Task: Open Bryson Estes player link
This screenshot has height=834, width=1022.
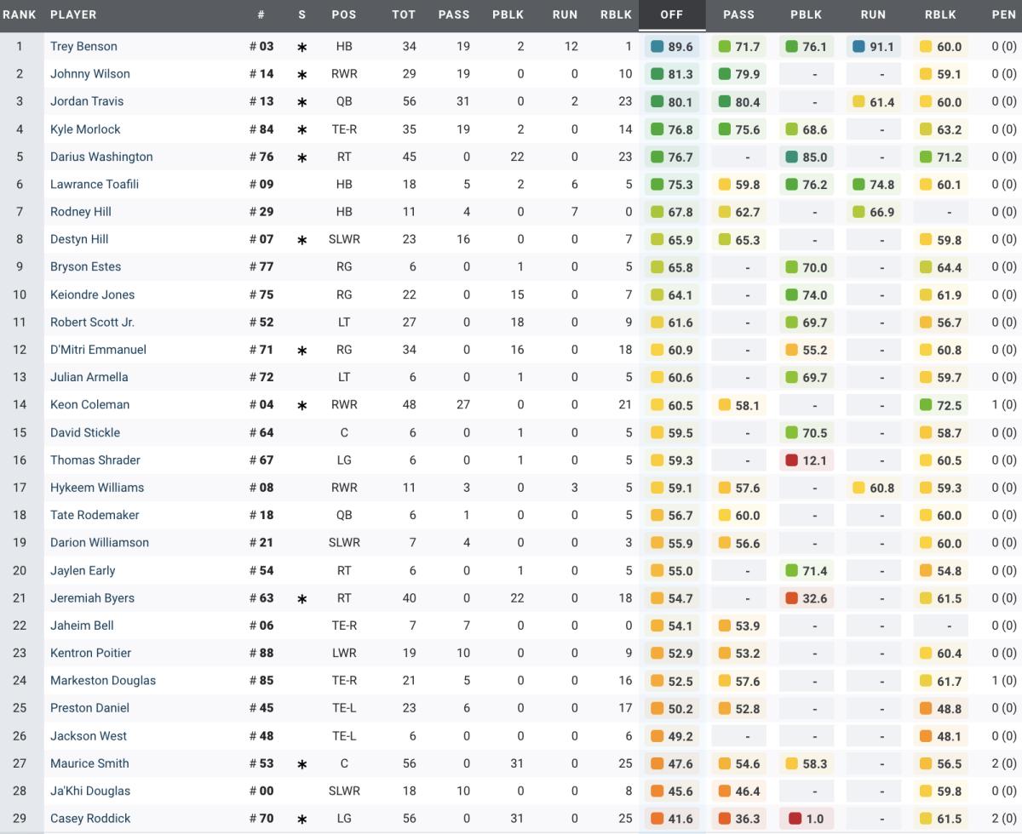Action: tap(85, 266)
